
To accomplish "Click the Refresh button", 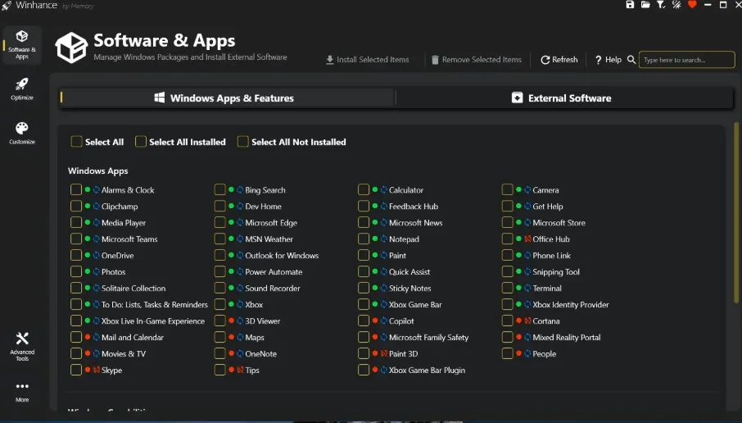I will (x=559, y=60).
